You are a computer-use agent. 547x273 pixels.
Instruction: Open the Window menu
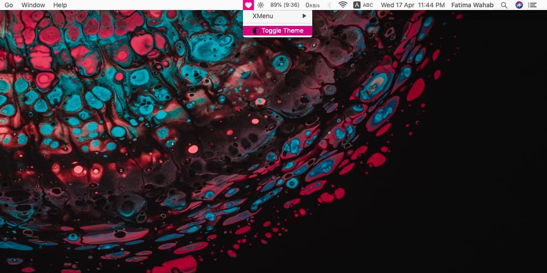pos(33,5)
